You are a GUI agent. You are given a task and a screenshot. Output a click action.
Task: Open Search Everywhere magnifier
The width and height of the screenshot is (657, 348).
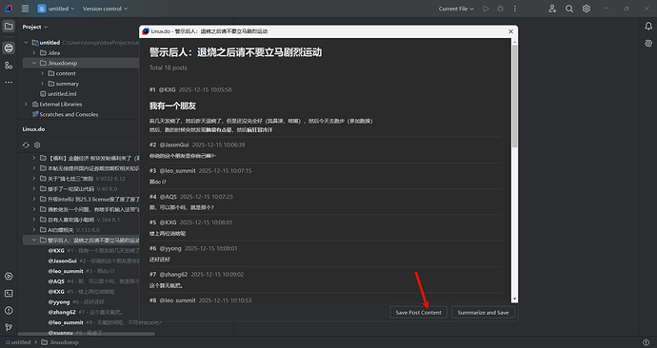click(x=569, y=9)
